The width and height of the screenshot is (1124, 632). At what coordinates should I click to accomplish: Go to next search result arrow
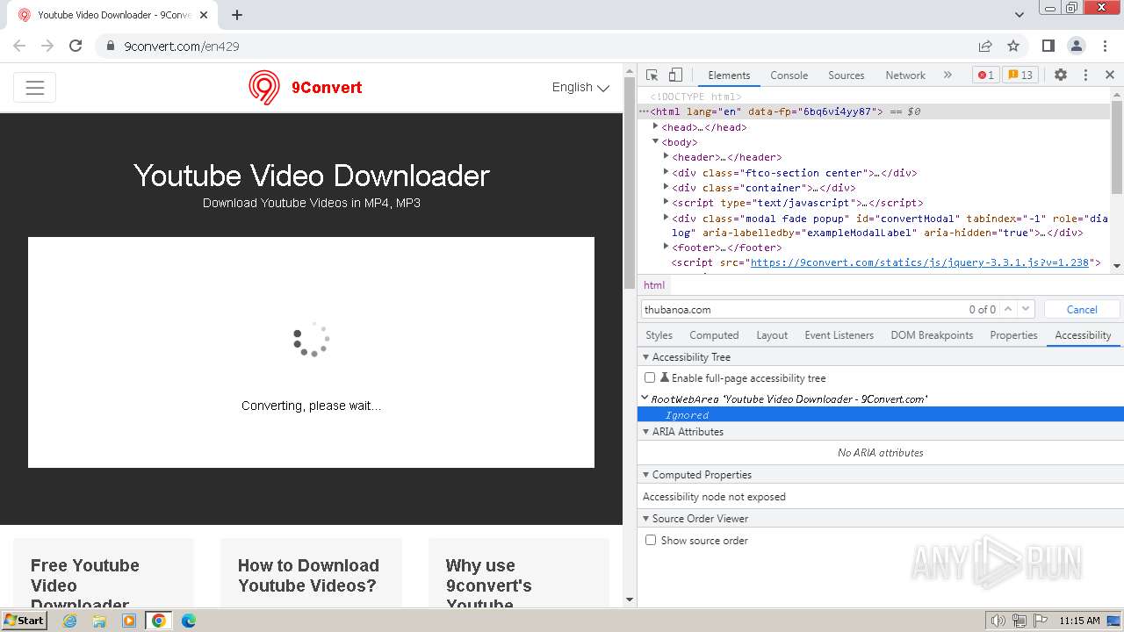click(x=1026, y=309)
